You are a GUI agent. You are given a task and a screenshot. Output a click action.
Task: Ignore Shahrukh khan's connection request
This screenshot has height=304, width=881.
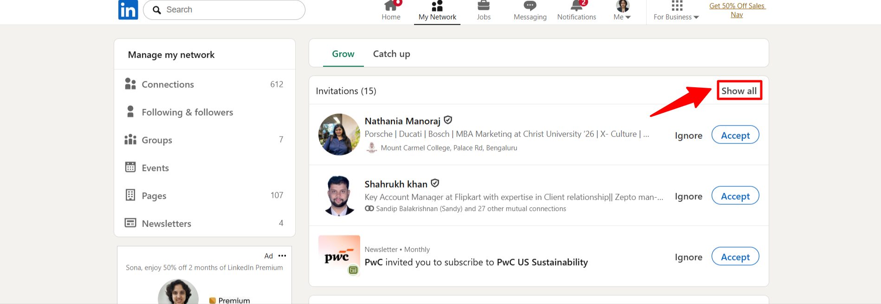[688, 196]
